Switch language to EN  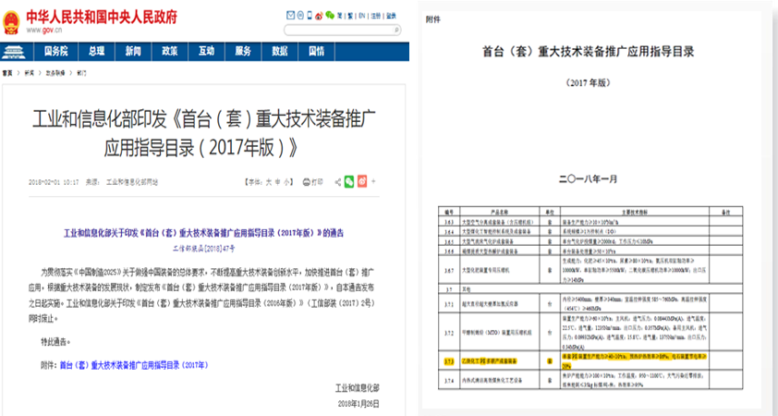362,16
